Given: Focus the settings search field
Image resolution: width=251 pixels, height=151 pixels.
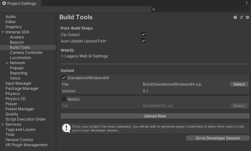Looking at the screenshot, I should (200, 9).
